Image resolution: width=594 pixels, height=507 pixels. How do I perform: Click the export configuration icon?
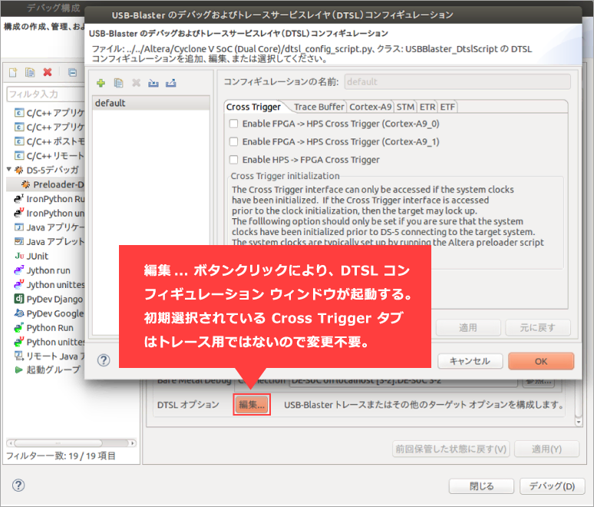(x=171, y=83)
